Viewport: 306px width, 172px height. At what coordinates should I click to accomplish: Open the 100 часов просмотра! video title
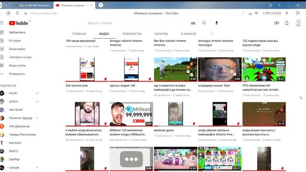[80, 41]
